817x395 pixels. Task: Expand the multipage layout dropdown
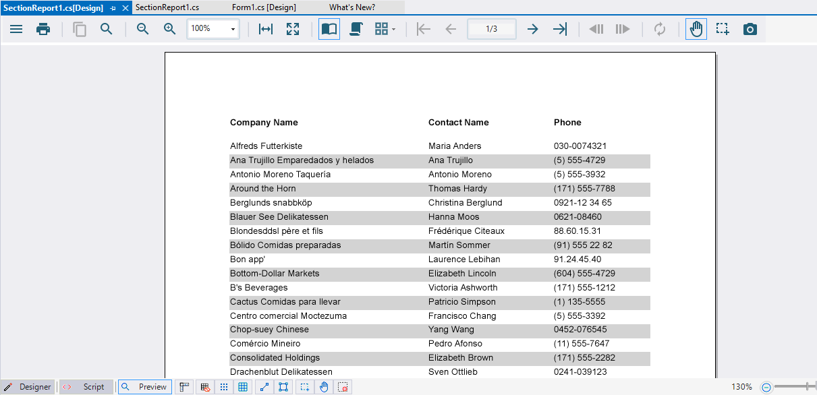[385, 29]
